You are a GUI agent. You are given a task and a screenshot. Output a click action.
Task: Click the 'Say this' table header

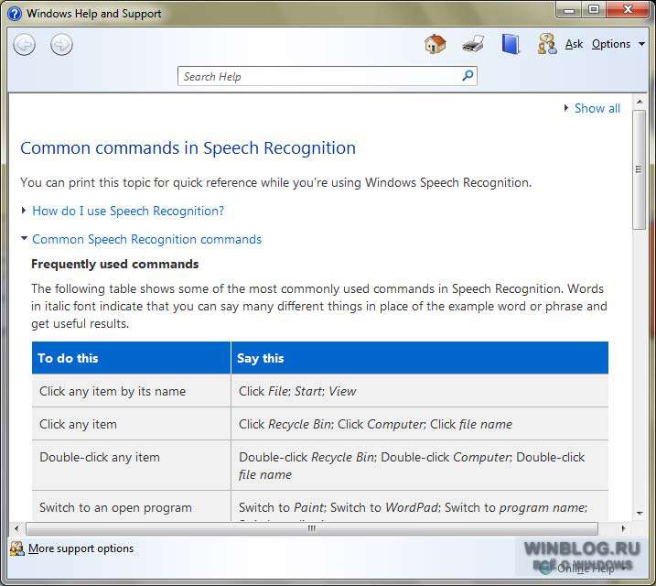click(420, 358)
